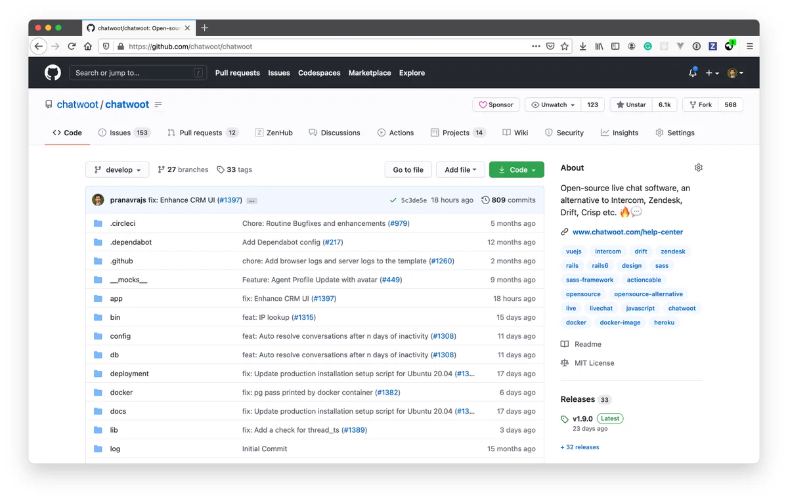Image resolution: width=788 pixels, height=501 pixels.
Task: Open the page actions ellipsis in URL bar
Action: [536, 47]
